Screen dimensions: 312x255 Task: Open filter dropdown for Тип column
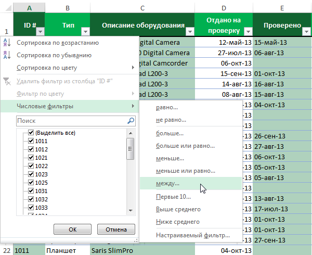point(85,31)
